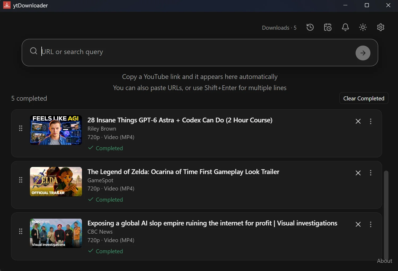Image resolution: width=398 pixels, height=271 pixels.
Task: Click channel name GameSpot
Action: (x=100, y=180)
